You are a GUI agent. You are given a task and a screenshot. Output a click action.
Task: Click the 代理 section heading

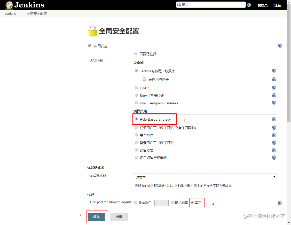pos(91,195)
